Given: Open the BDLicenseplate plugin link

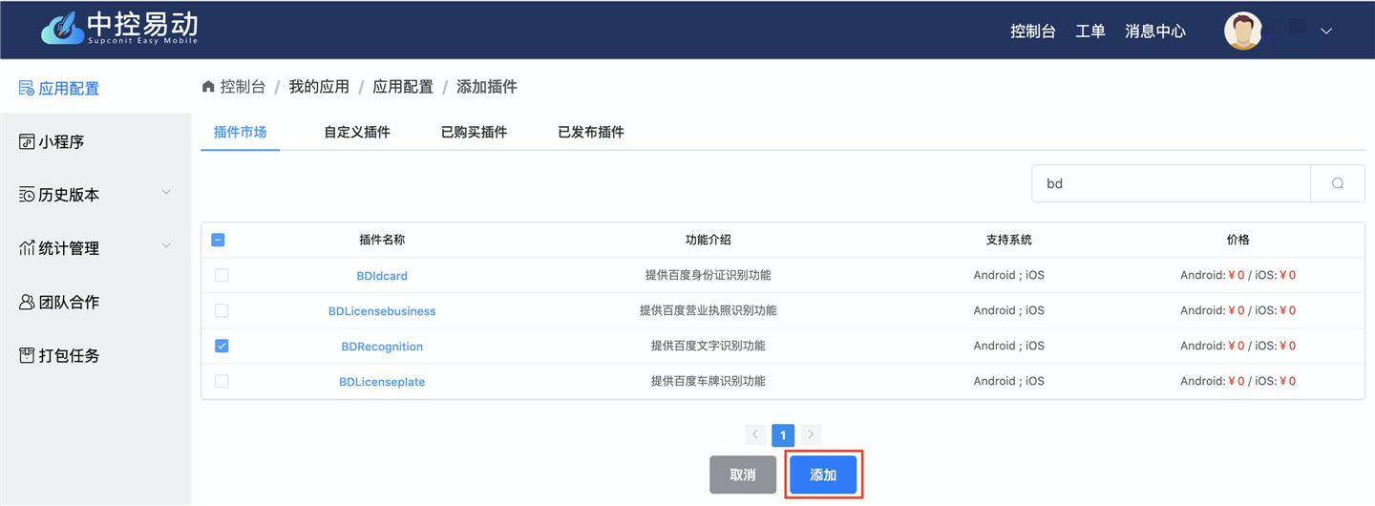Looking at the screenshot, I should [382, 382].
